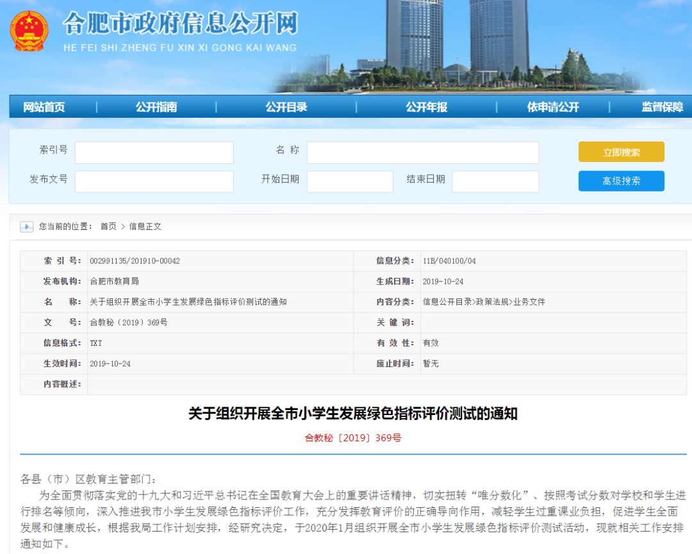Click site title 合肥市政府信息公开网
692x554 pixels.
tap(181, 23)
